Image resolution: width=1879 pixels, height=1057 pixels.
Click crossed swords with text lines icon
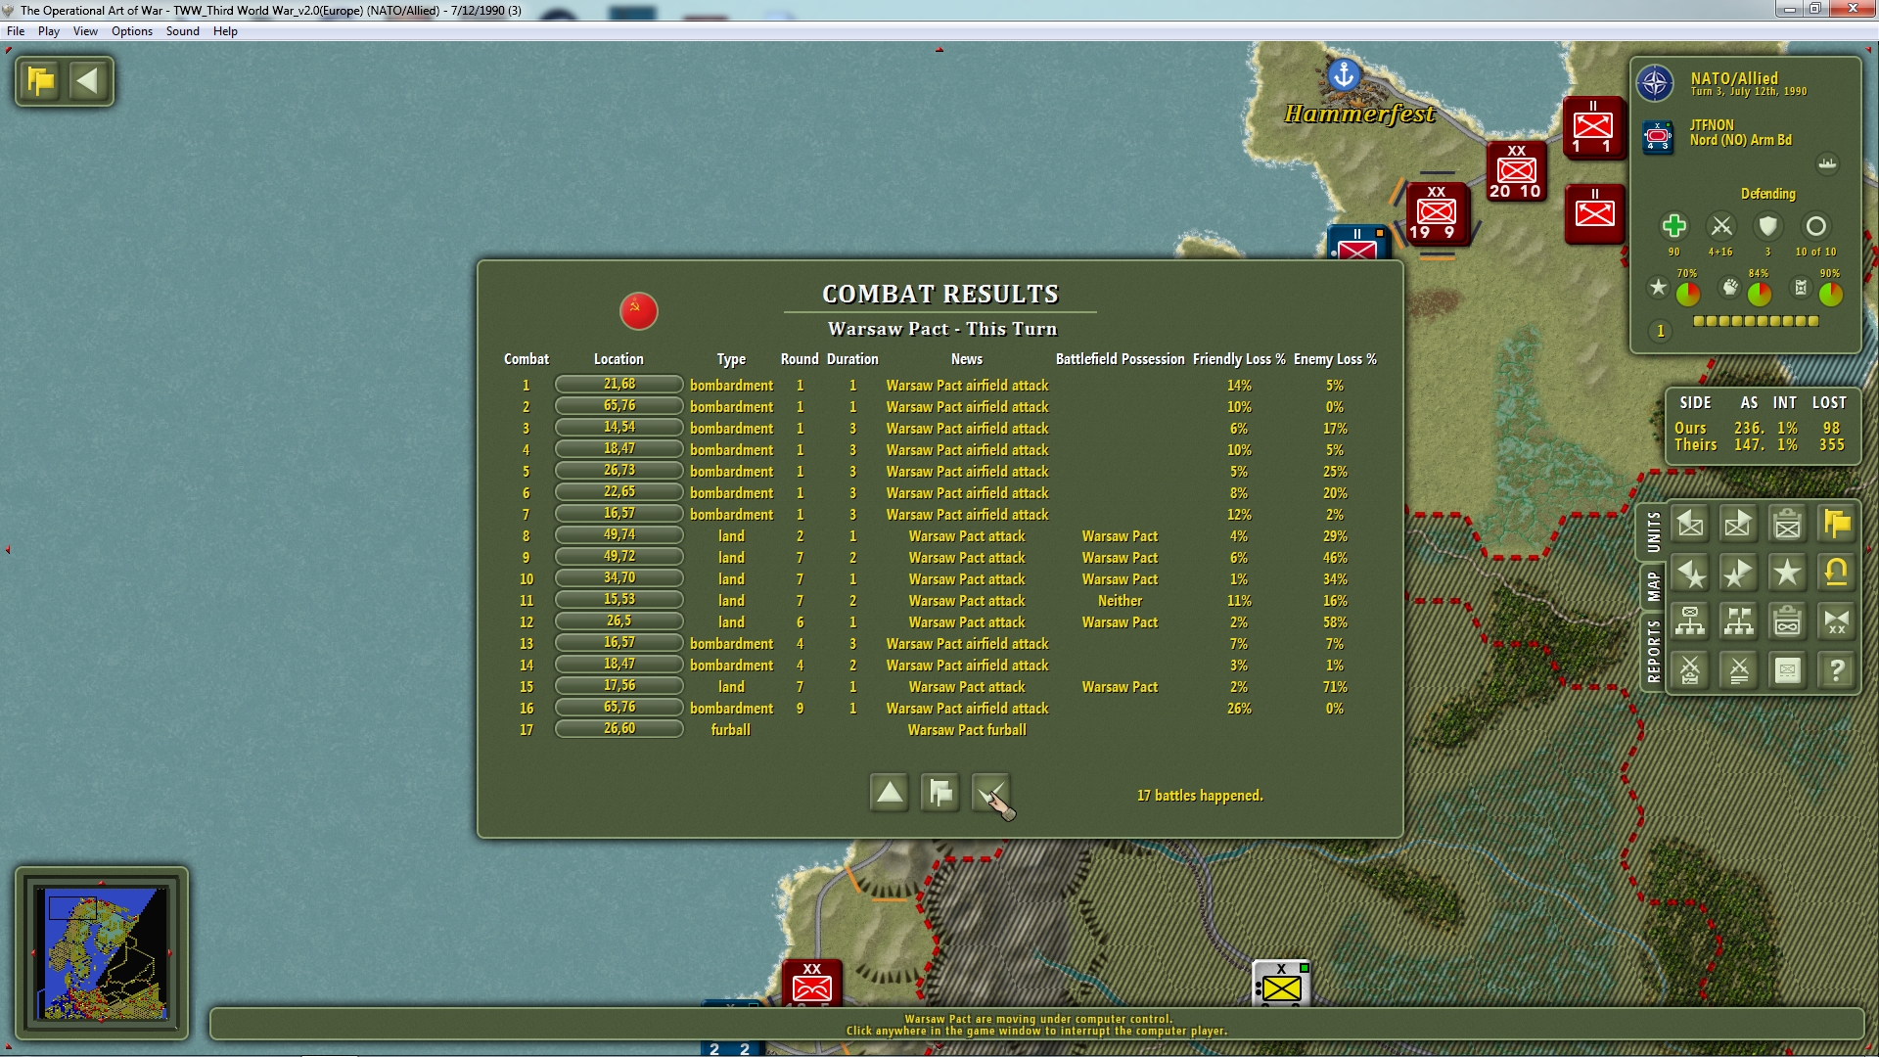click(1739, 671)
